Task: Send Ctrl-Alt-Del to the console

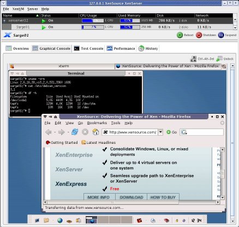Action: pos(193,59)
